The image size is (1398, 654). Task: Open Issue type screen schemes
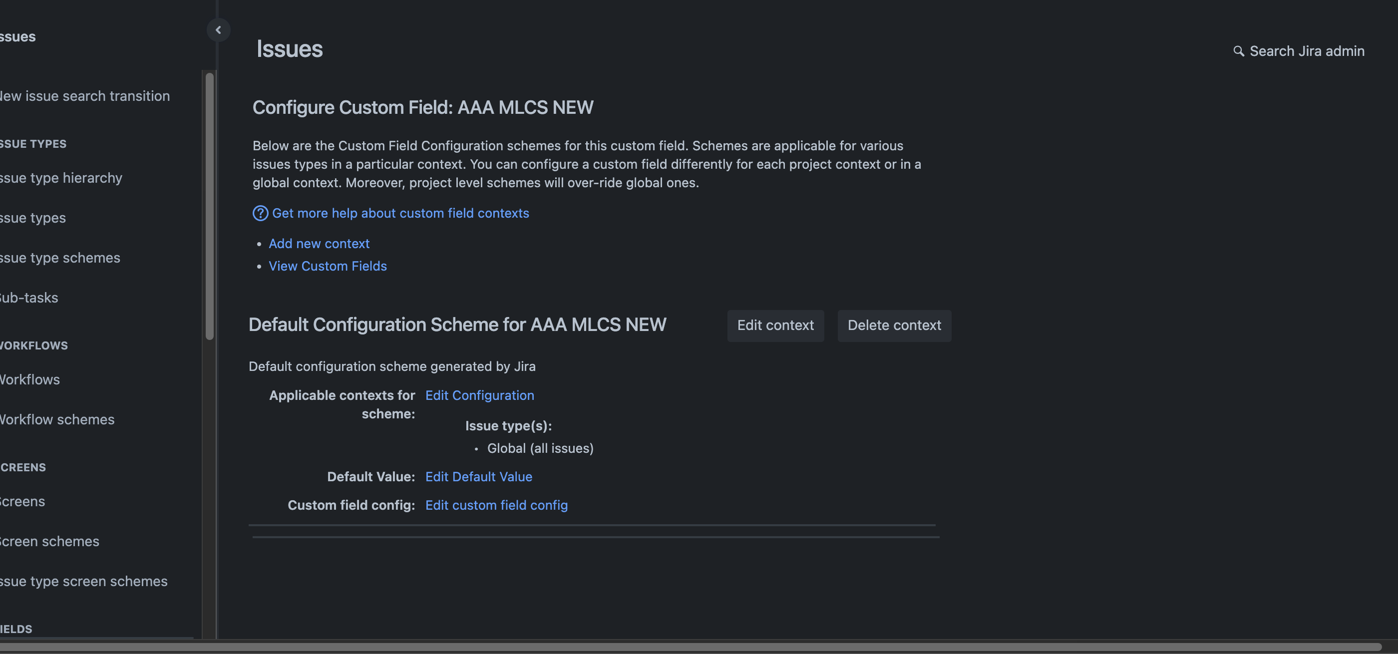(83, 581)
